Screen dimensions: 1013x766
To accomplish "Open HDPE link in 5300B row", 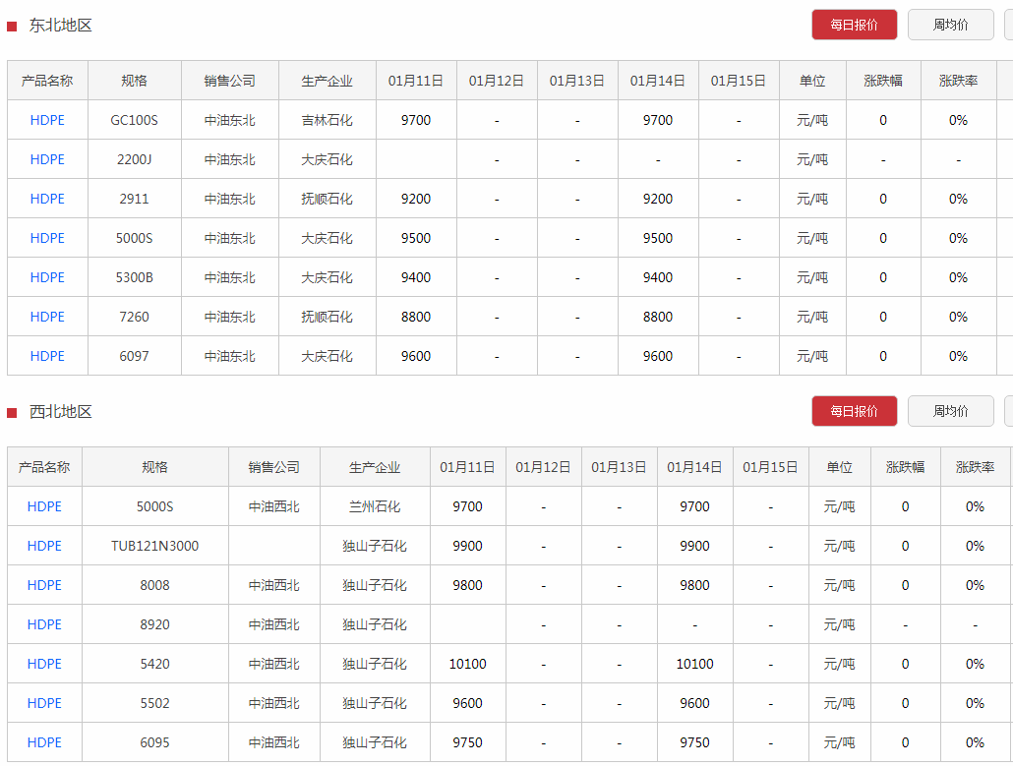I will tap(47, 277).
